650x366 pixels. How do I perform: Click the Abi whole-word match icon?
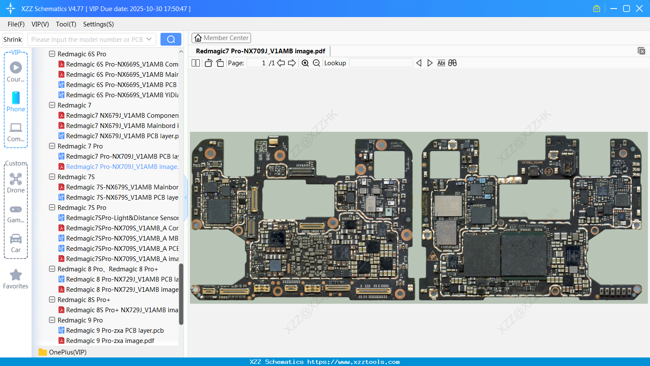pyautogui.click(x=441, y=63)
